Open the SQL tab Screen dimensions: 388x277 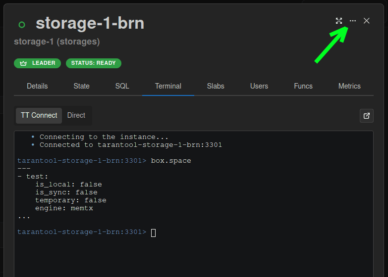(x=122, y=86)
